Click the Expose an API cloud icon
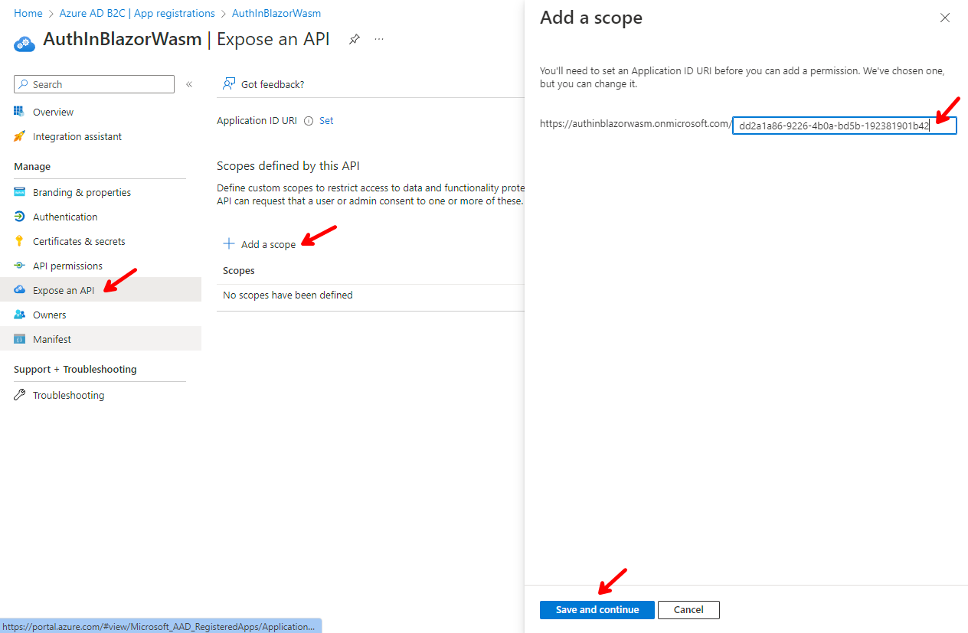 tap(19, 290)
